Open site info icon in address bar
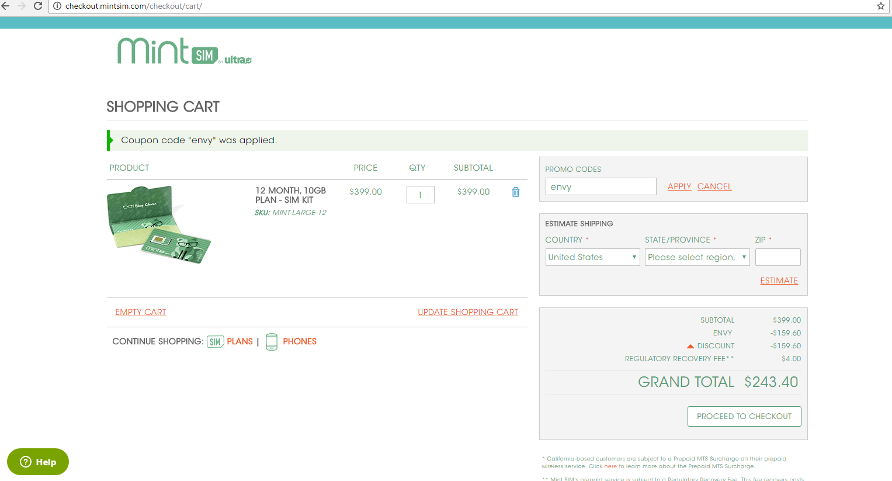Screen dimensions: 892x481 (57, 6)
